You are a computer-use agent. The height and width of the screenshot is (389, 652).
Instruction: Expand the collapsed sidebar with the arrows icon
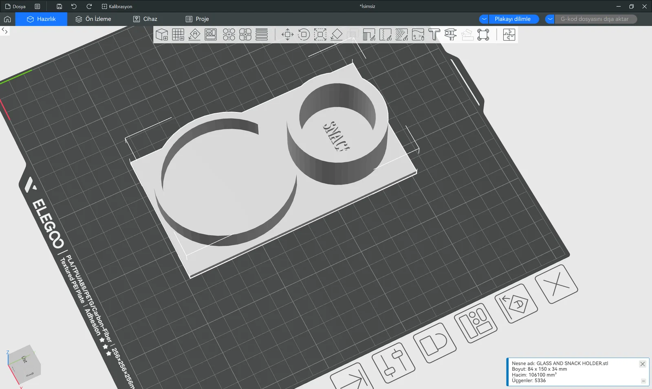pos(5,31)
